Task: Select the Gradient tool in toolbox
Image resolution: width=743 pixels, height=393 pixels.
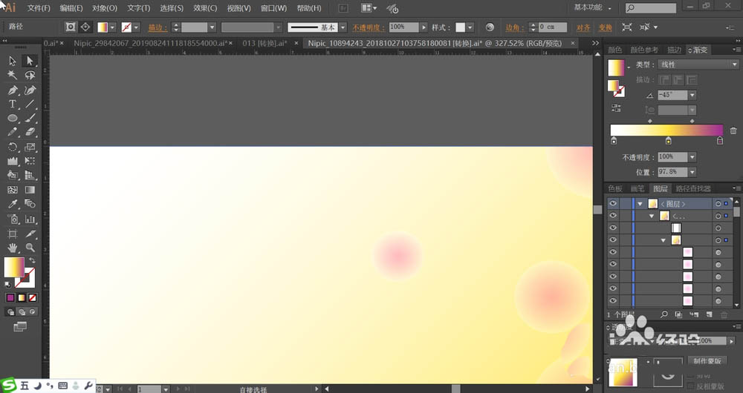Action: click(x=30, y=190)
